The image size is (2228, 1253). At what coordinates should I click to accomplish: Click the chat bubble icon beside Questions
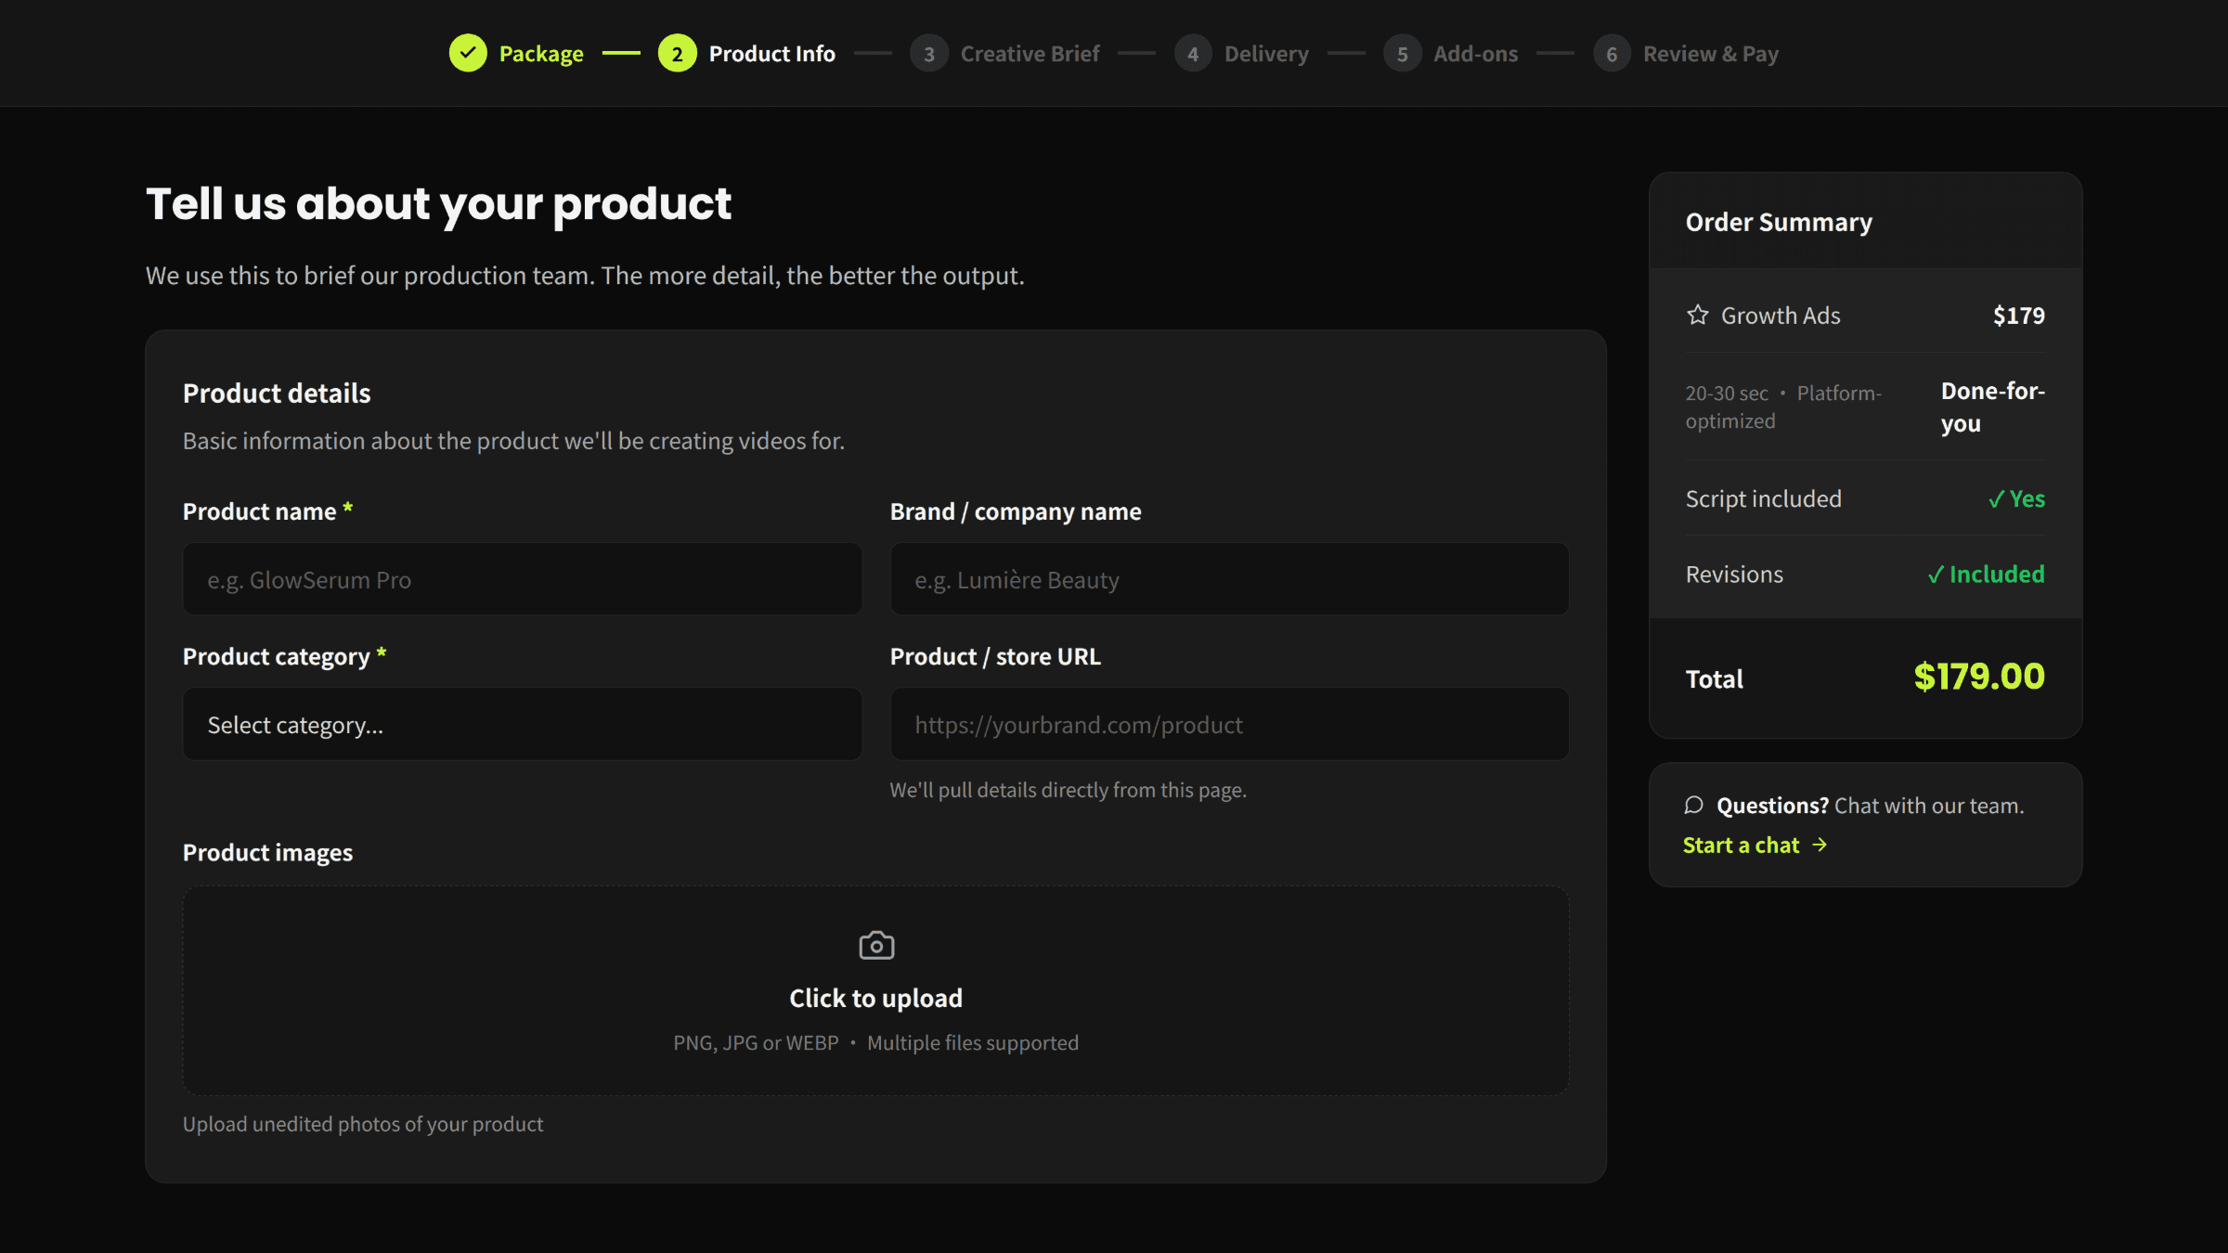pyautogui.click(x=1693, y=805)
